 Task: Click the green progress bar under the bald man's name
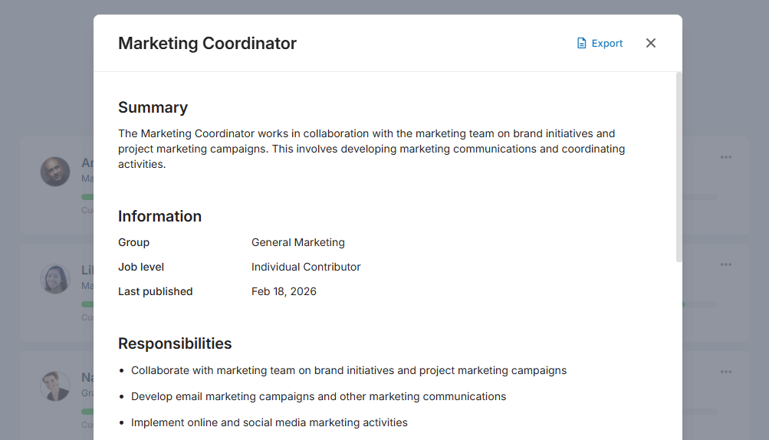pos(87,197)
